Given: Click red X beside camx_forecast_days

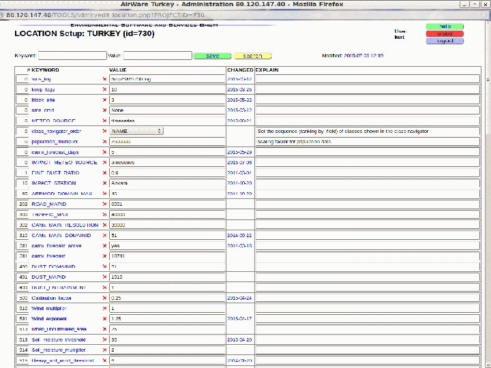Looking at the screenshot, I should (x=104, y=152).
